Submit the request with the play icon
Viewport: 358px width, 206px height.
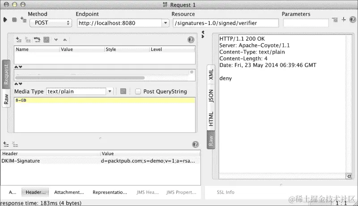[x=5, y=20]
